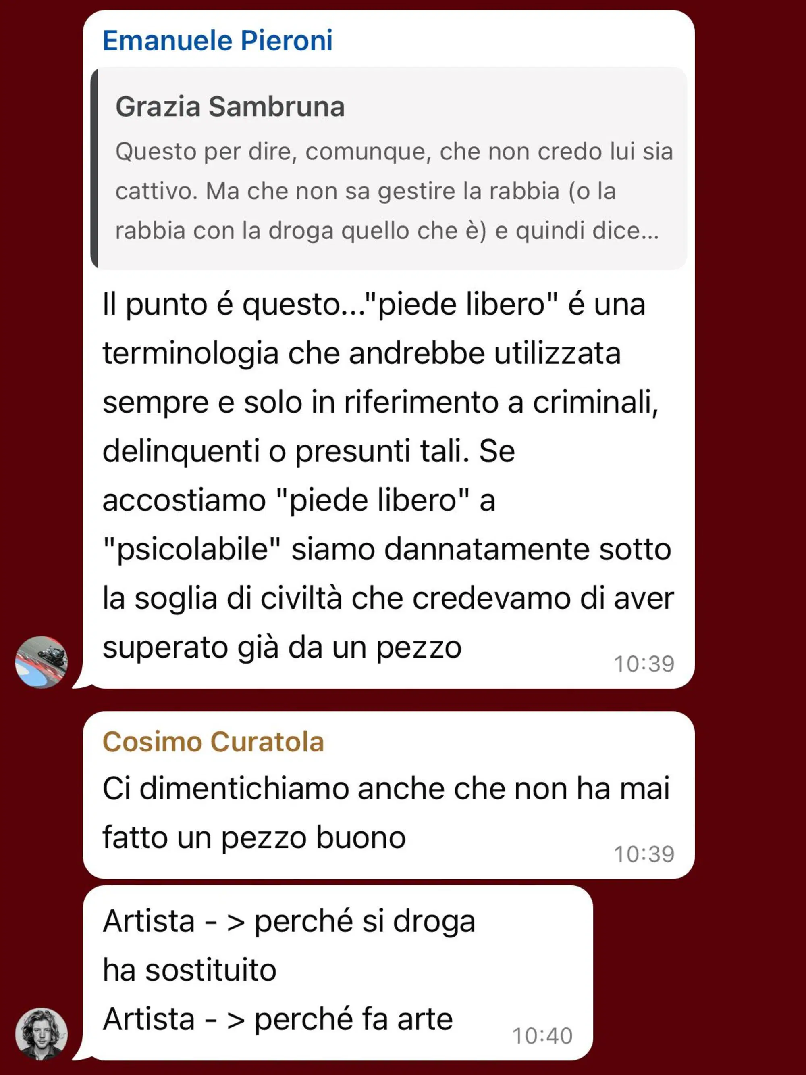Open Cosimo Curatola's curly-haired profile avatar
The height and width of the screenshot is (1075, 806).
(x=41, y=1034)
